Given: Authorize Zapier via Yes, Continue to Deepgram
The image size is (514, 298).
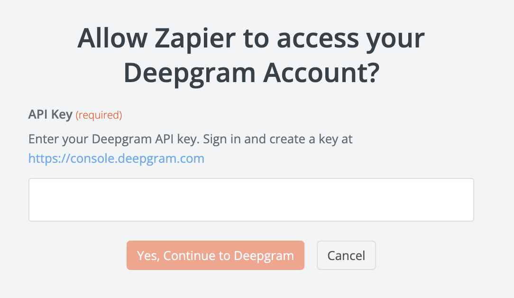Looking at the screenshot, I should point(215,256).
